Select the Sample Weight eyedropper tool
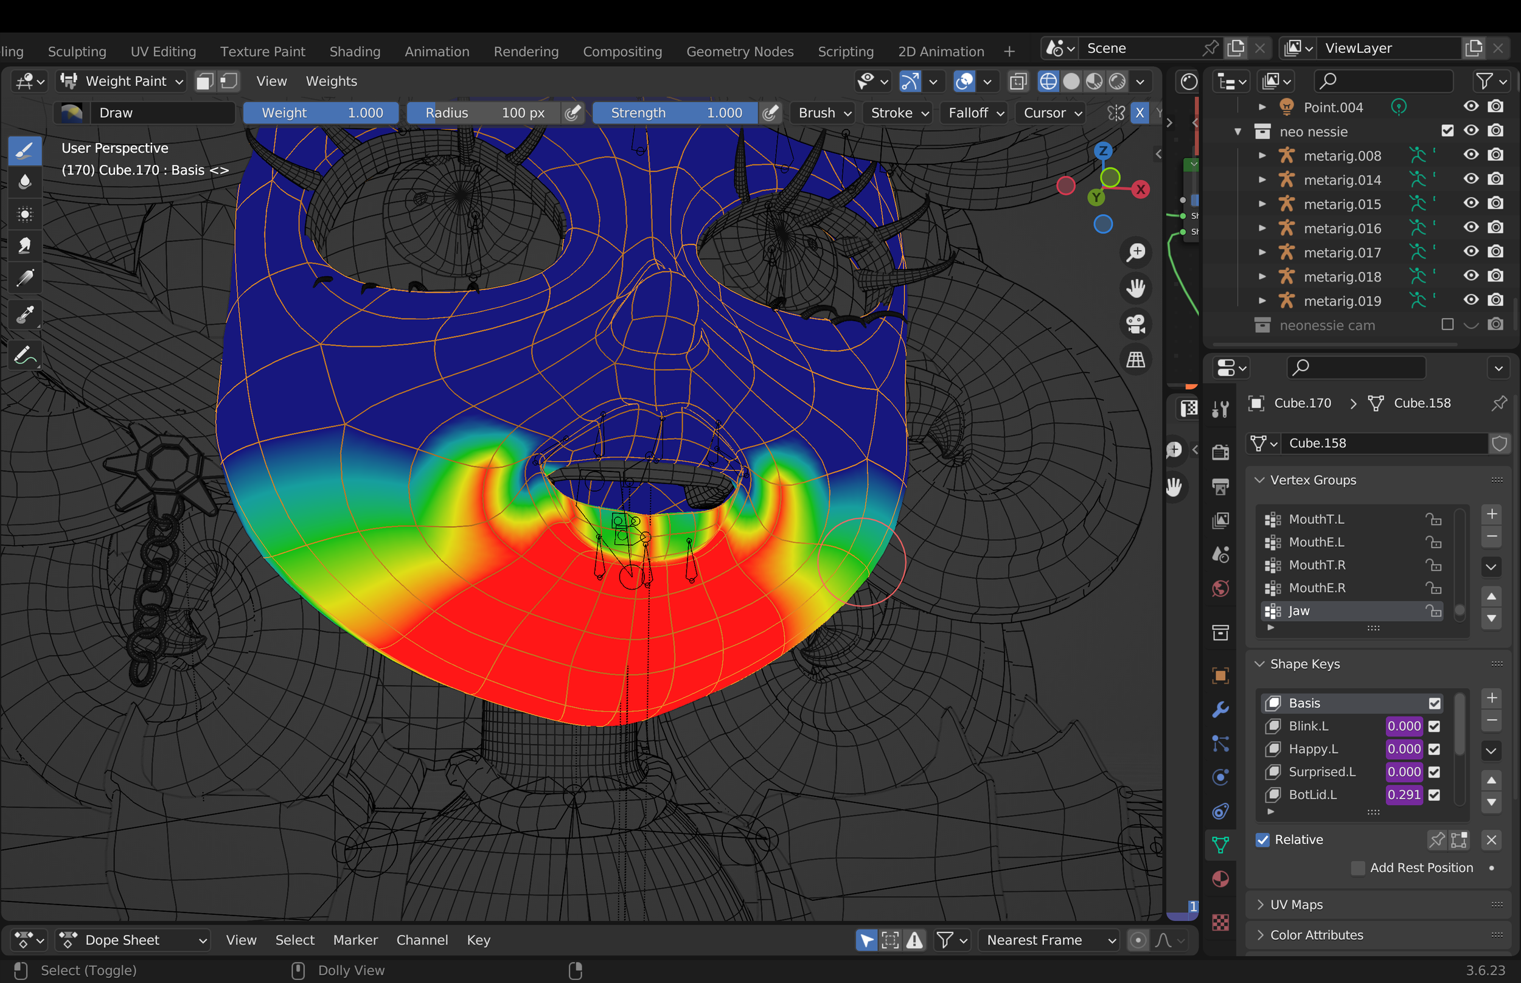1521x983 pixels. (x=25, y=314)
